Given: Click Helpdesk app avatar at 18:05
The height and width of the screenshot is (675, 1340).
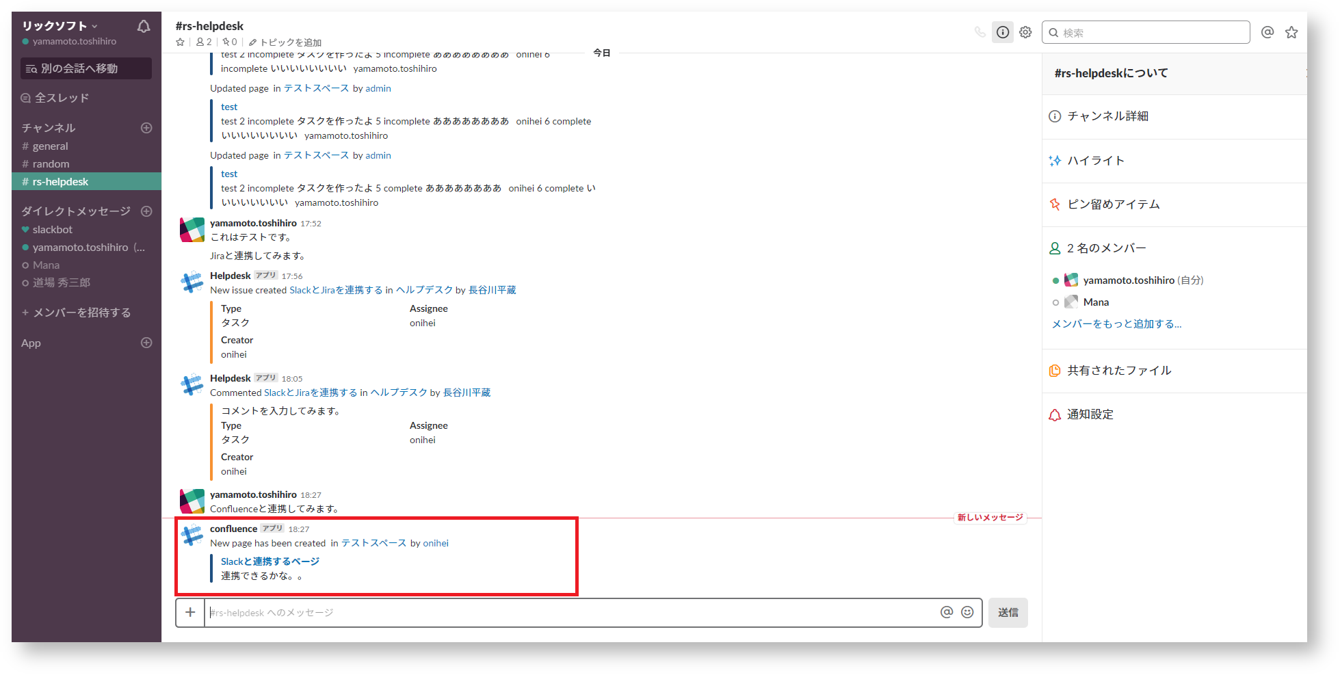Looking at the screenshot, I should coord(192,384).
